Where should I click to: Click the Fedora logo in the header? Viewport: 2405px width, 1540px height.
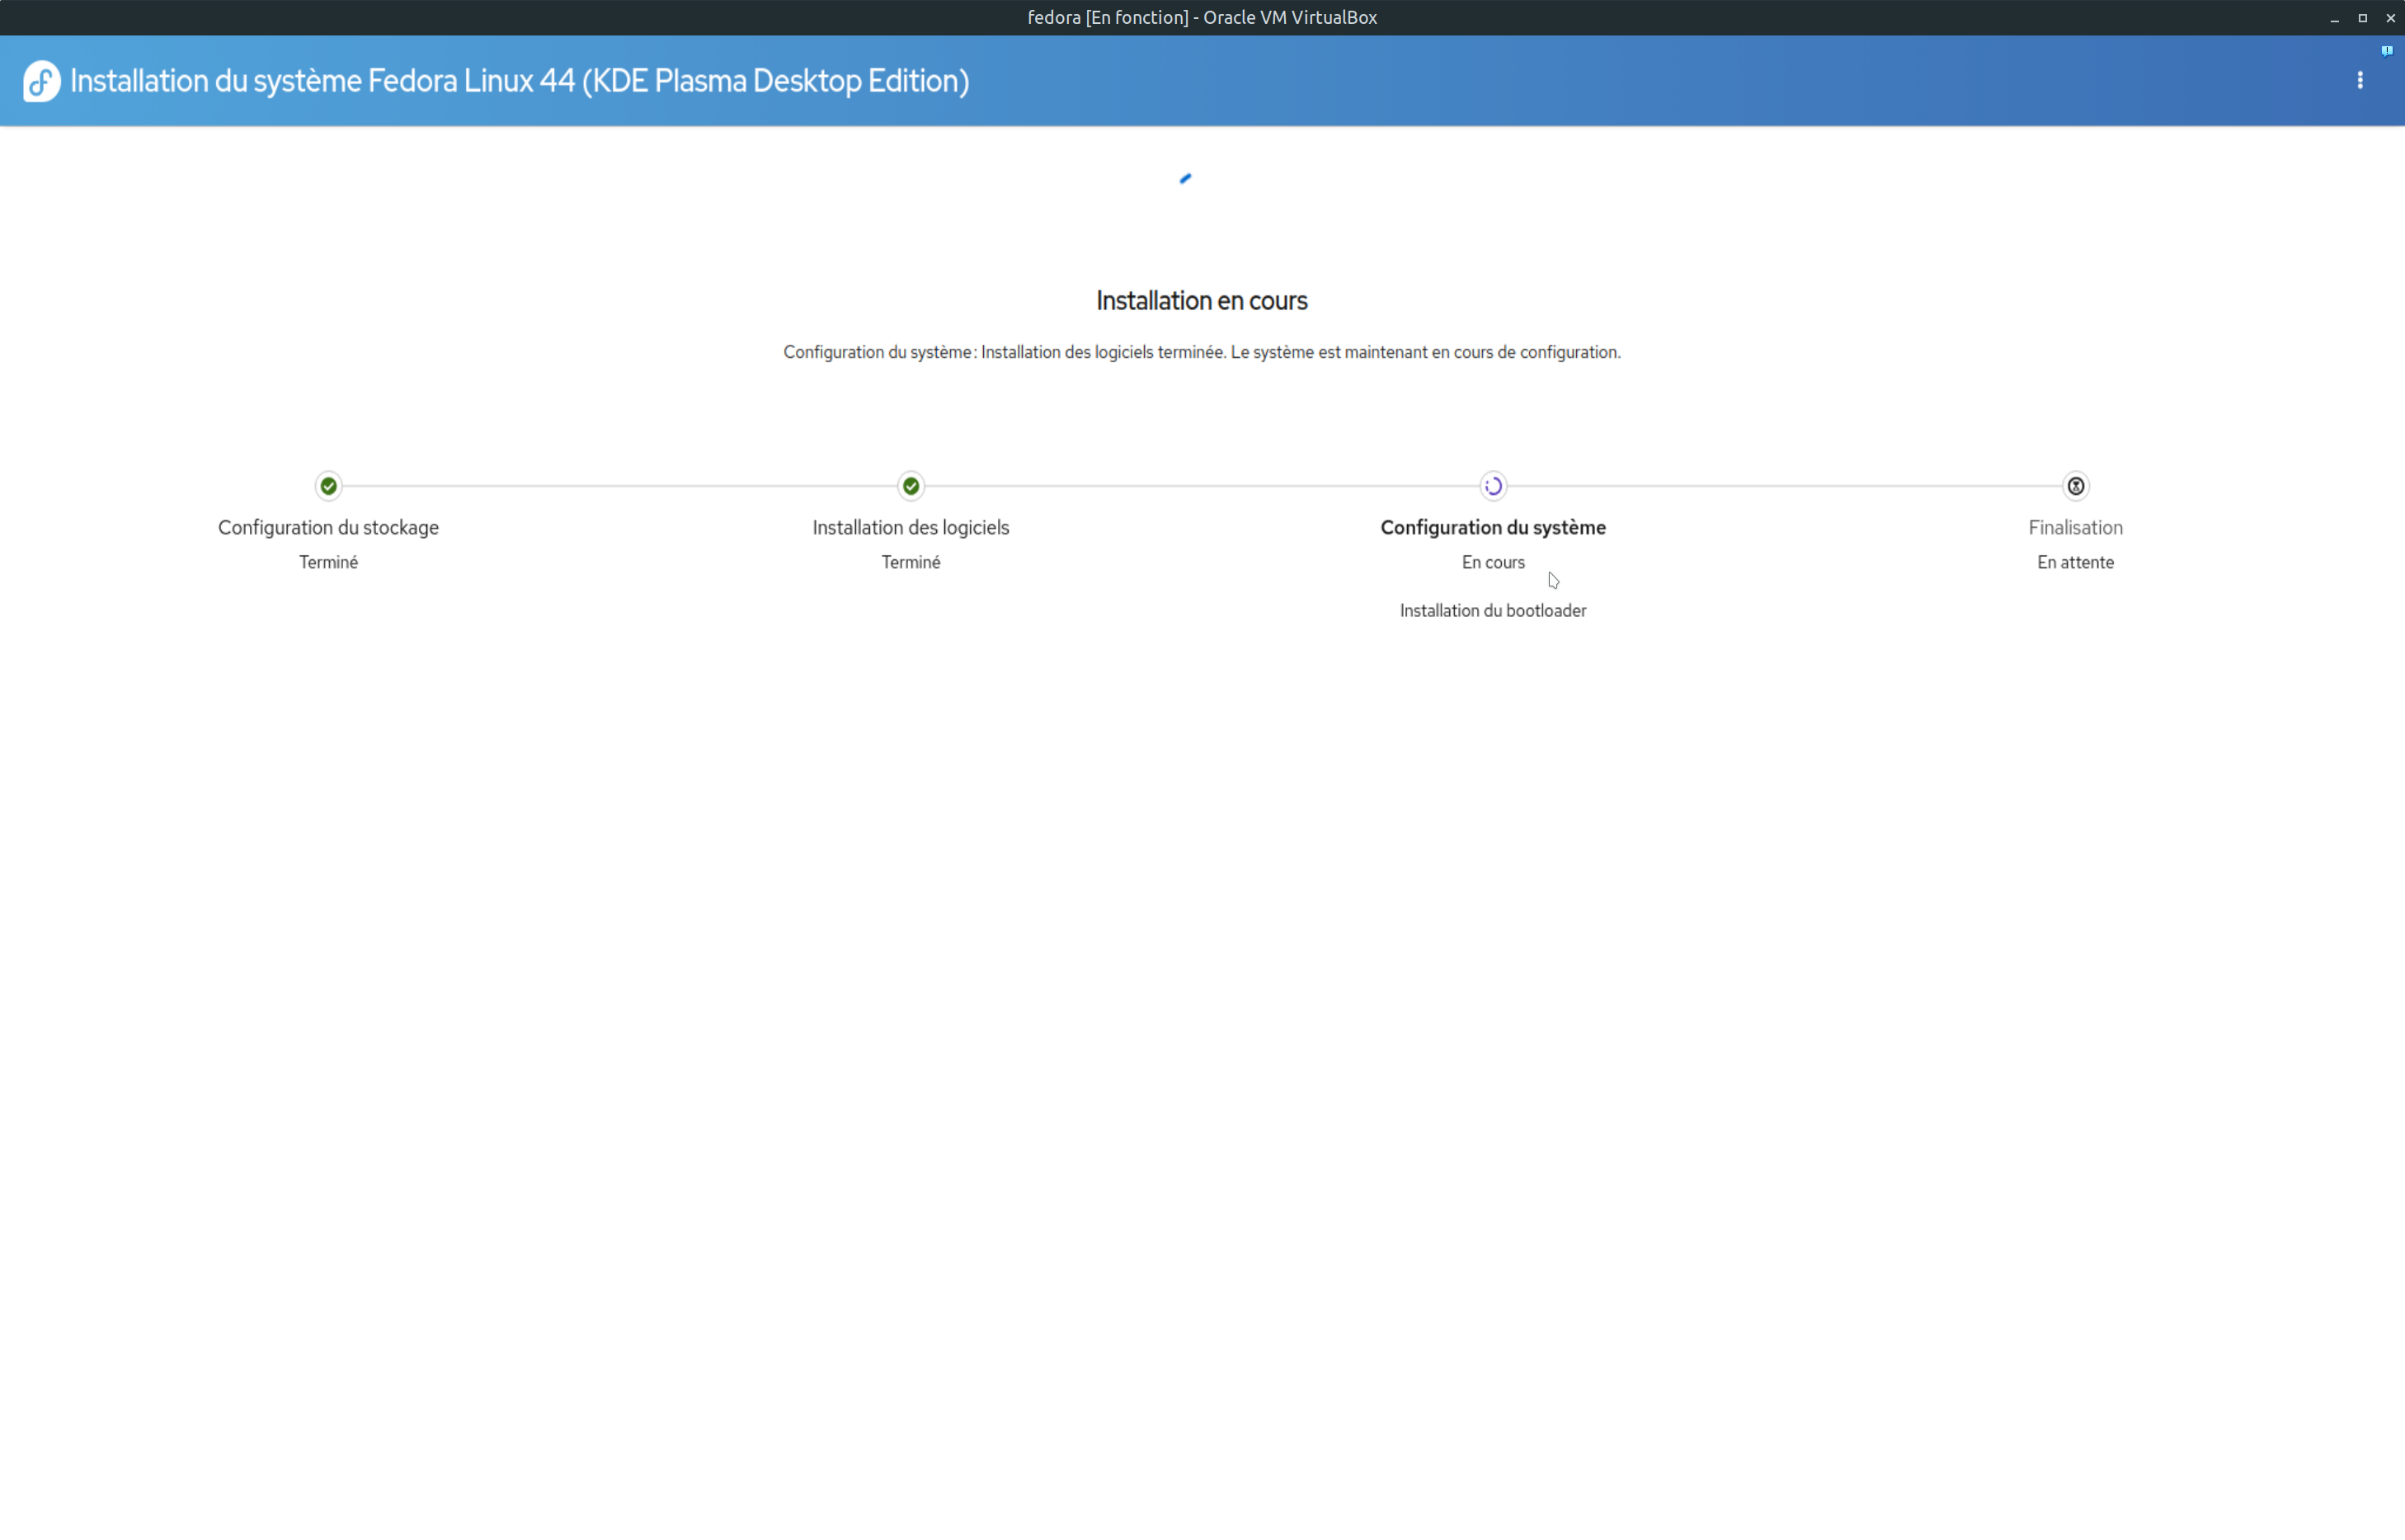pos(41,81)
